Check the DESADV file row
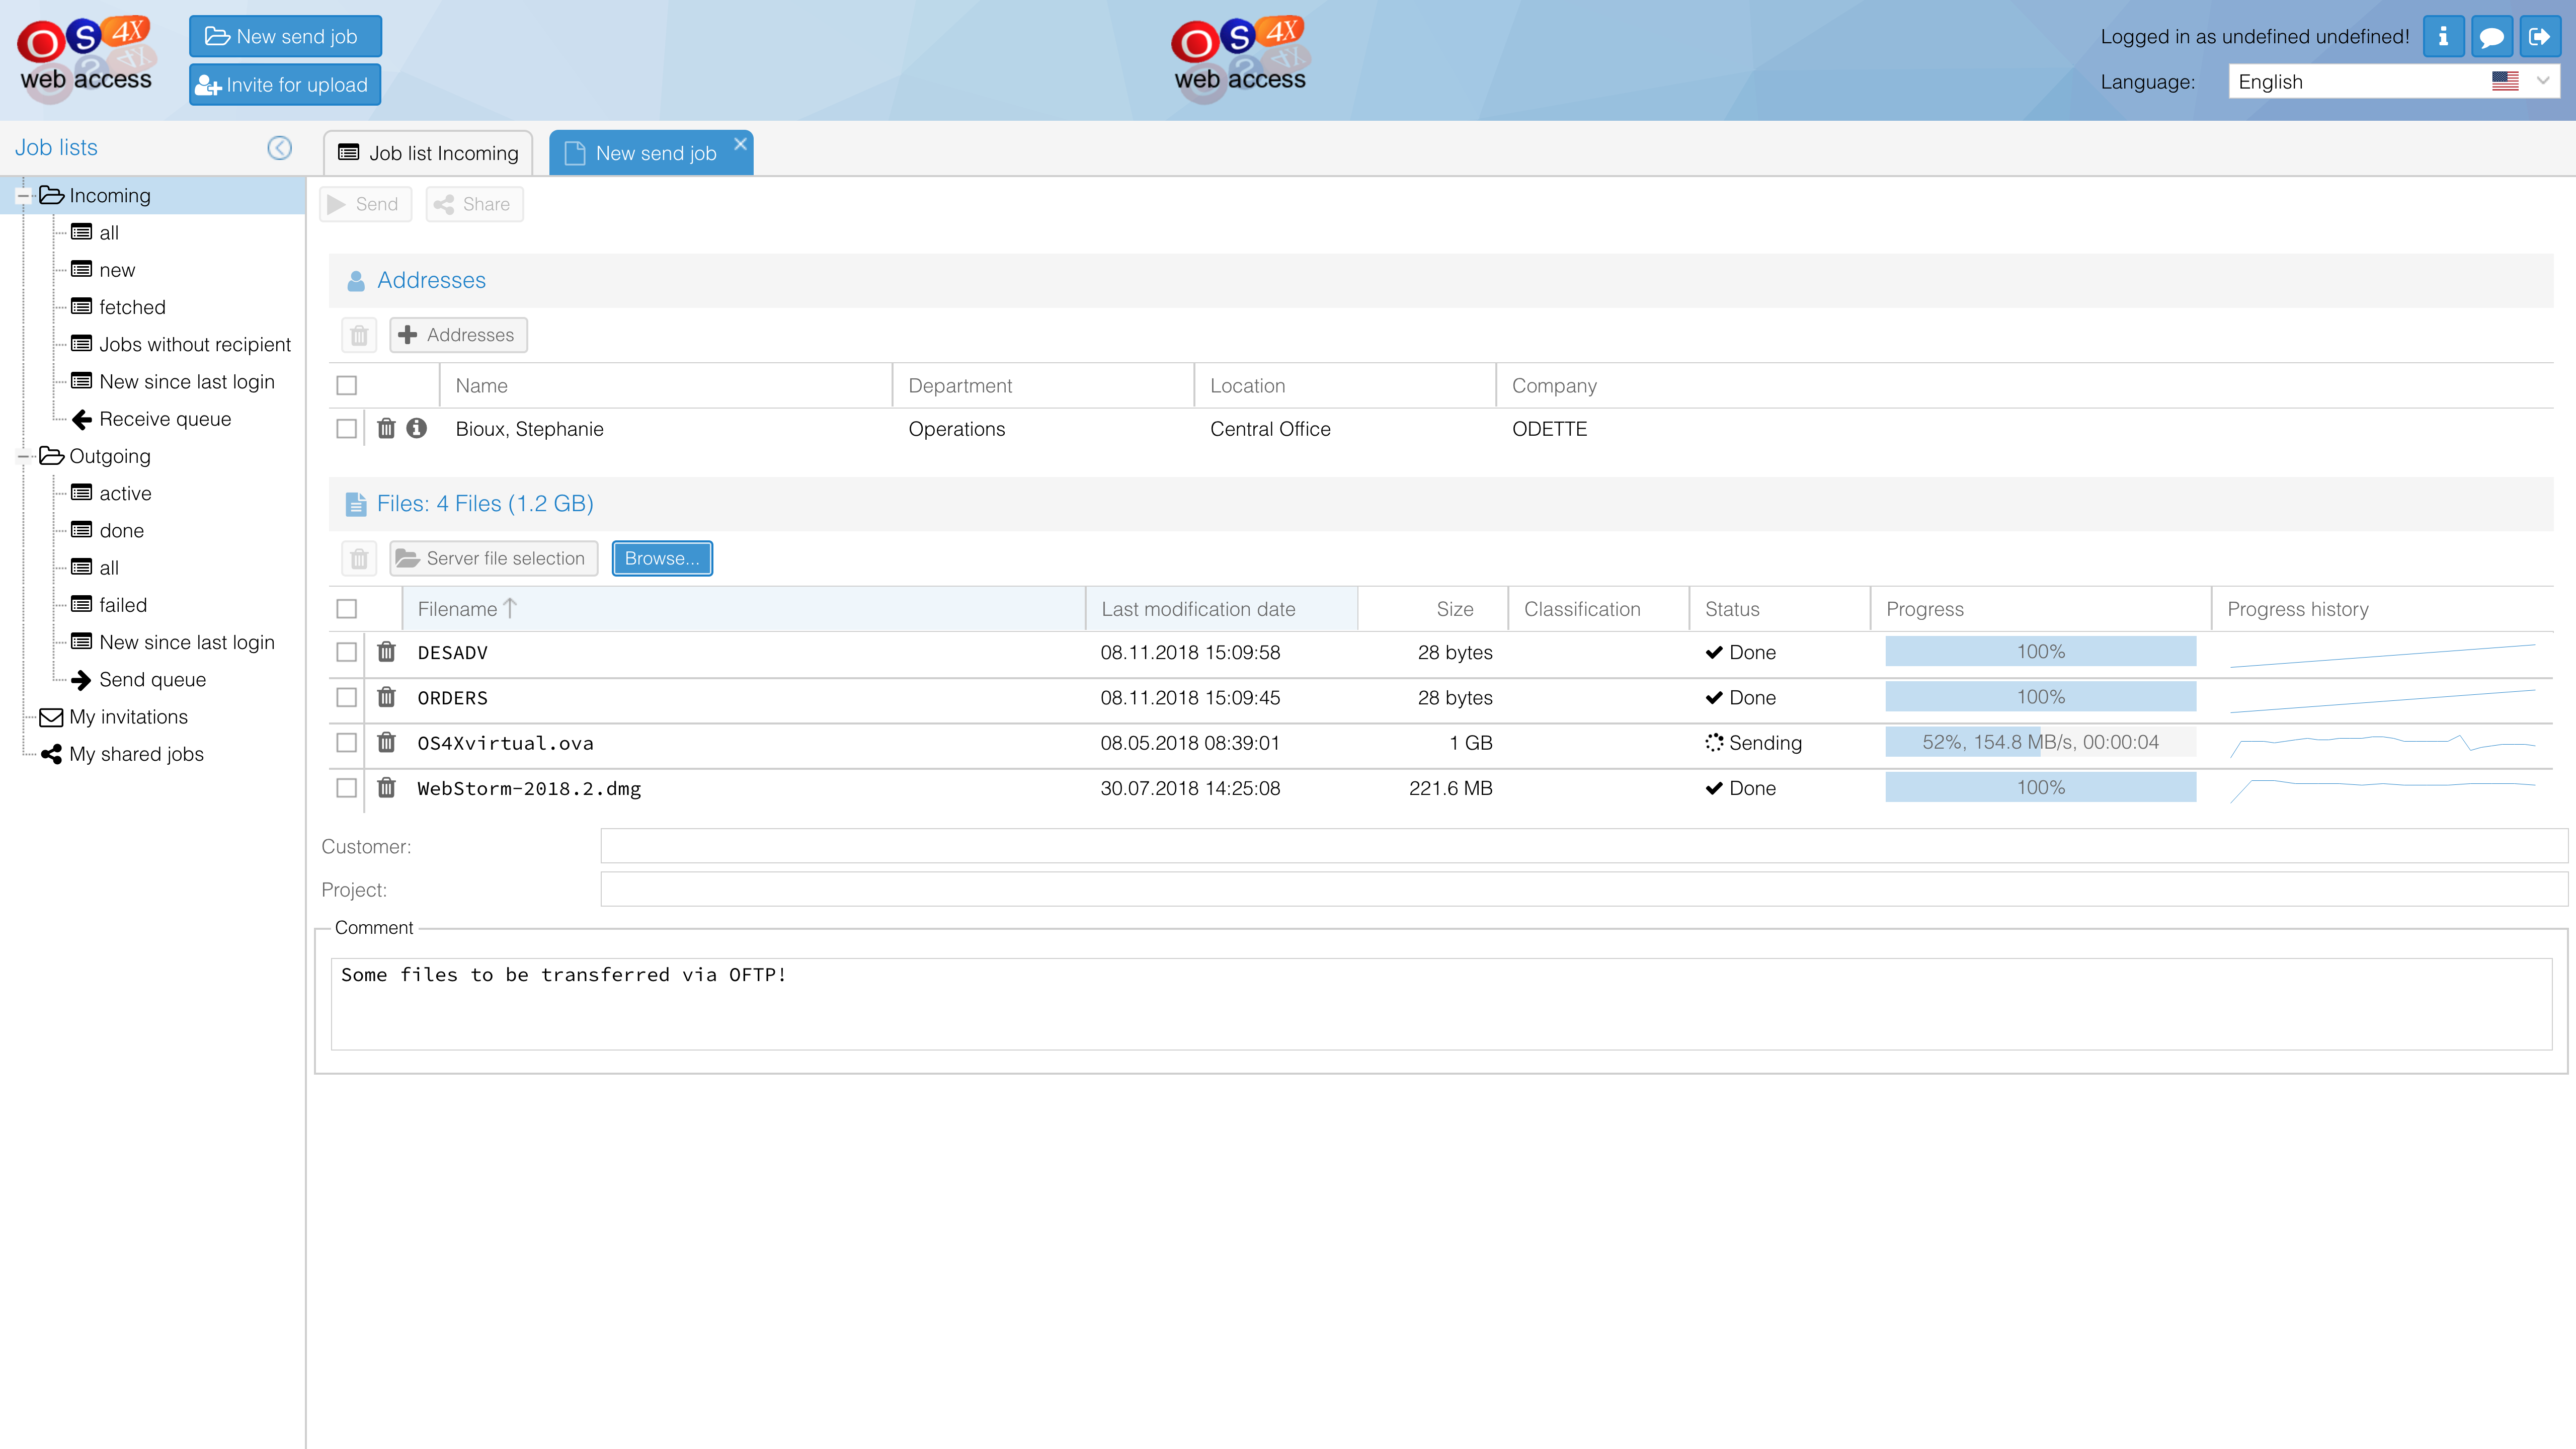The image size is (2576, 1449). coord(347,652)
